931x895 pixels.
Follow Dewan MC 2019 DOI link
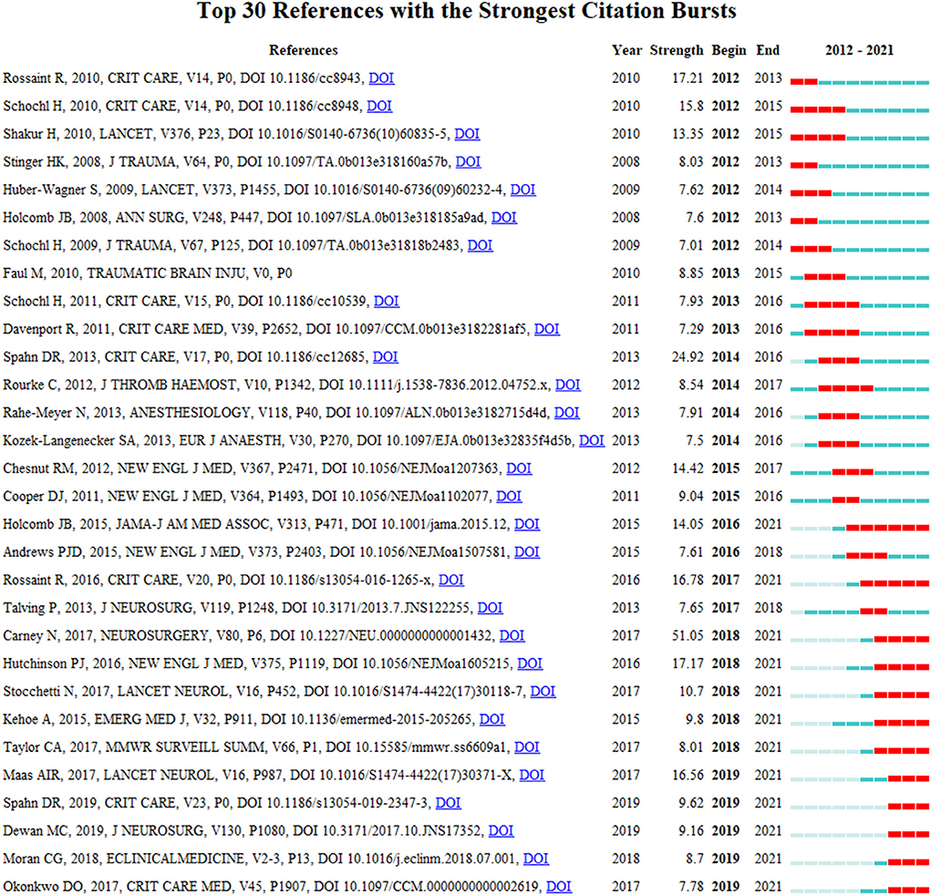502,831
